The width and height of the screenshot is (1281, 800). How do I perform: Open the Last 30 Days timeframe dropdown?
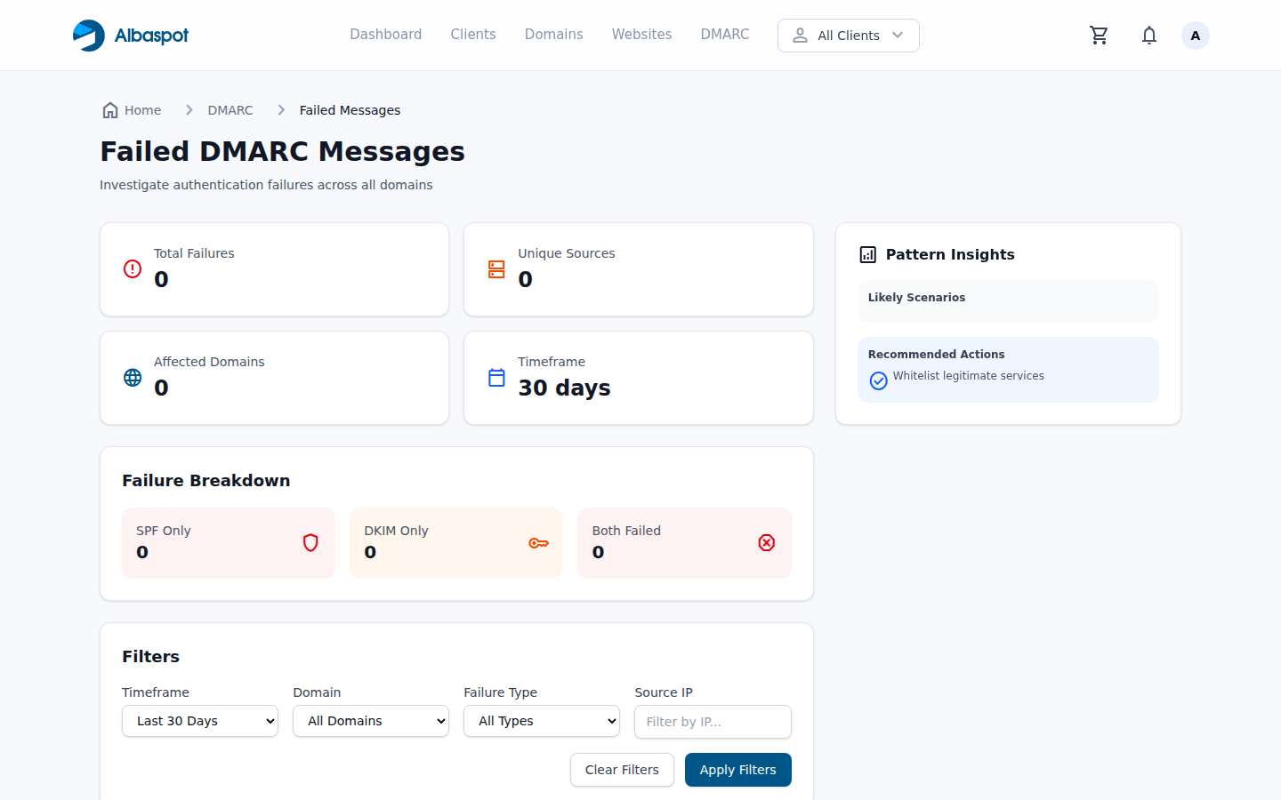199,721
